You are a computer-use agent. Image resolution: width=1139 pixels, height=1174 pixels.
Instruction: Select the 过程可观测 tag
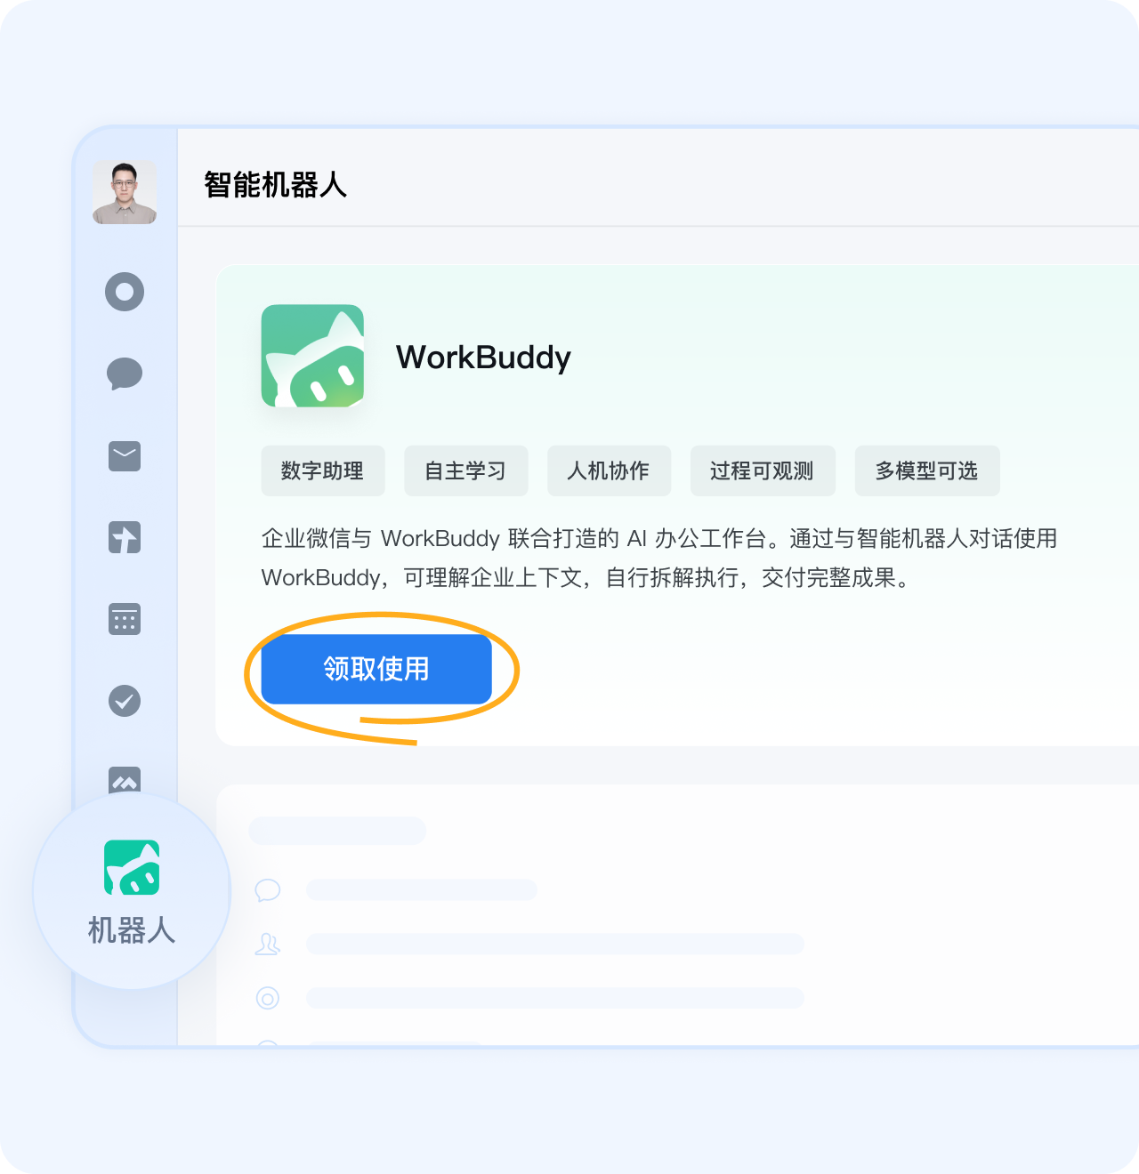pyautogui.click(x=763, y=470)
